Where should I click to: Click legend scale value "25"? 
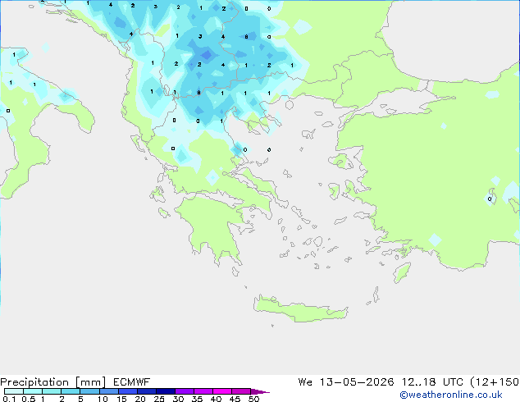(159, 399)
